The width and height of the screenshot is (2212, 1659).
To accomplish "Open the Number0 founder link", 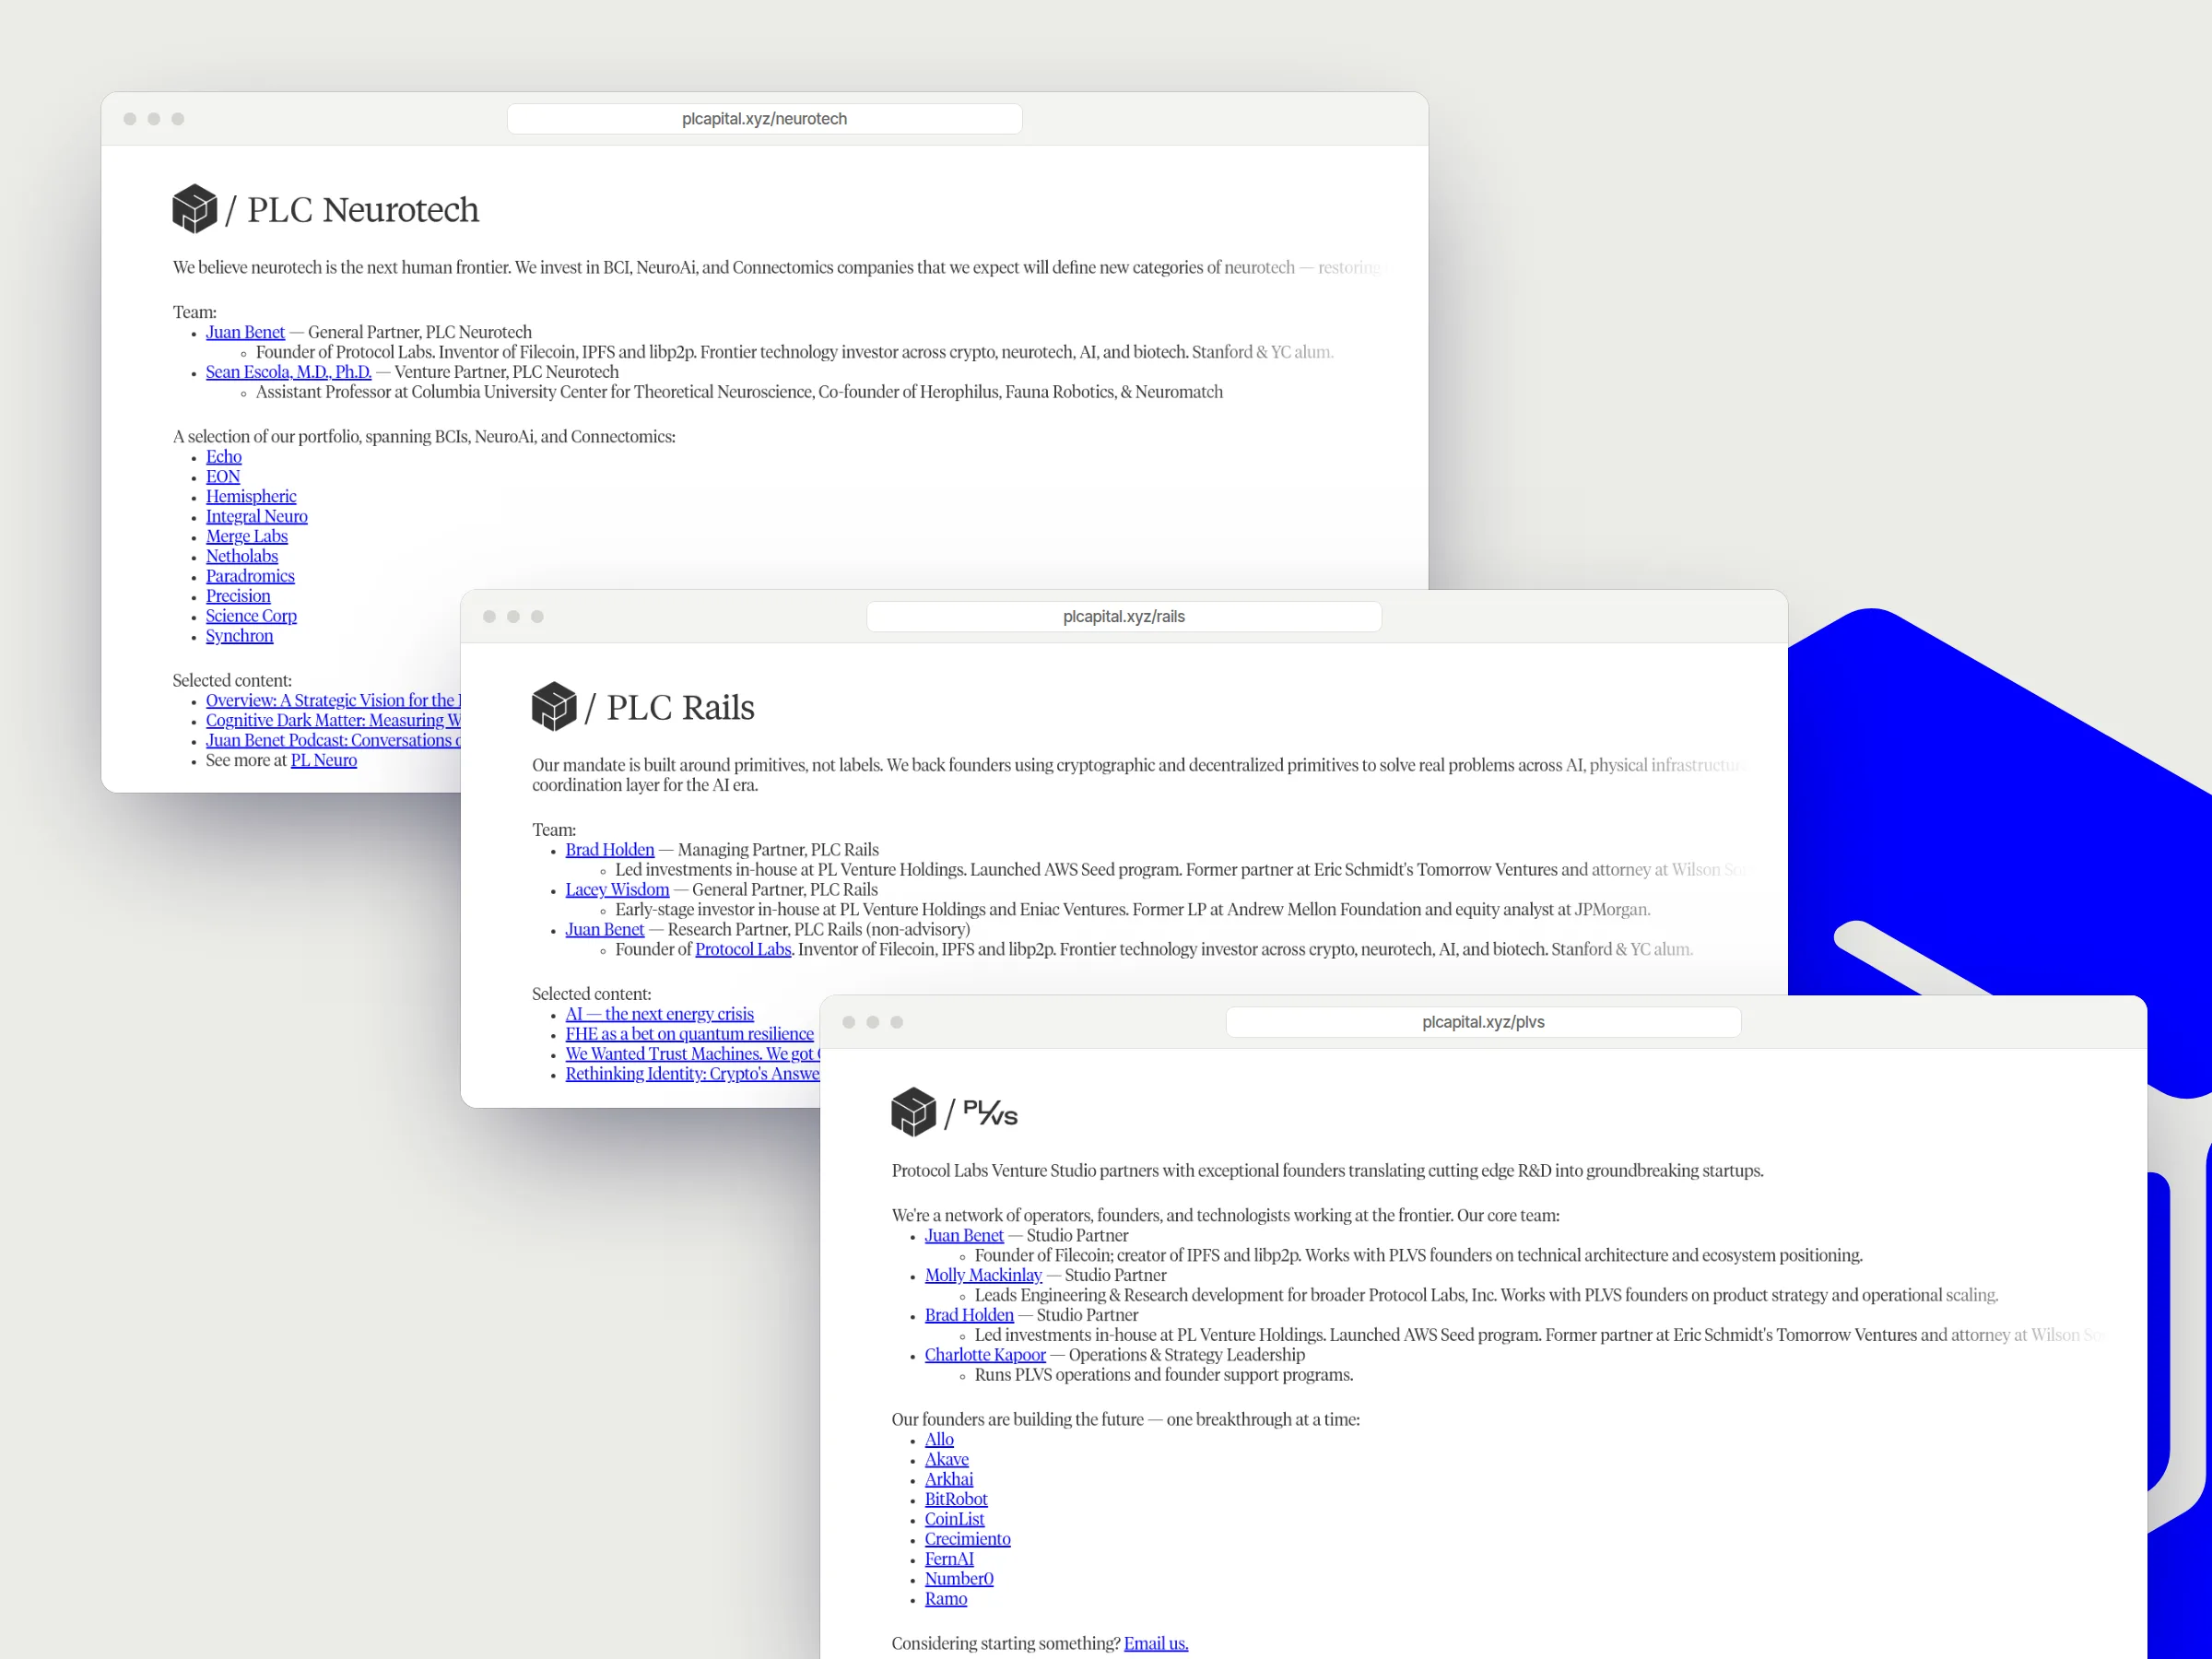I will point(959,1580).
